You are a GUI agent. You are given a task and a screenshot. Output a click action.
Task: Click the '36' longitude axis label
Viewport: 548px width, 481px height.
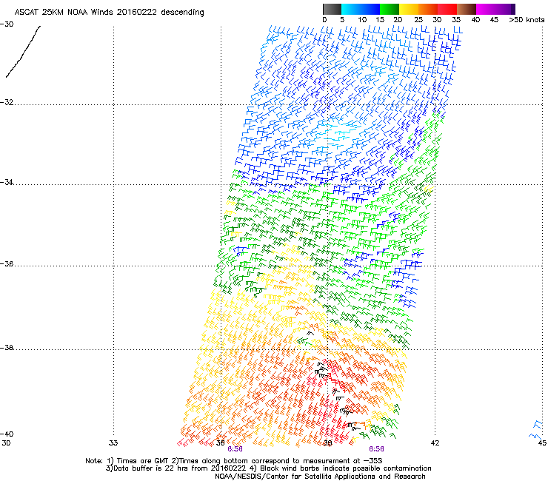pos(220,443)
